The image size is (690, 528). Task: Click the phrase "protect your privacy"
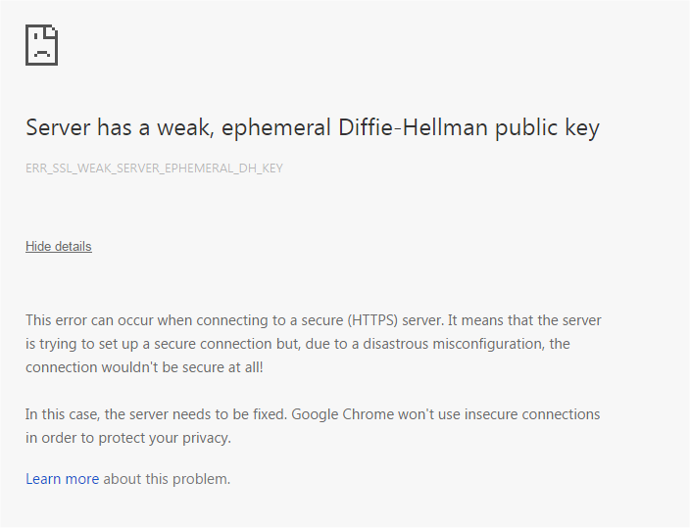pos(164,438)
